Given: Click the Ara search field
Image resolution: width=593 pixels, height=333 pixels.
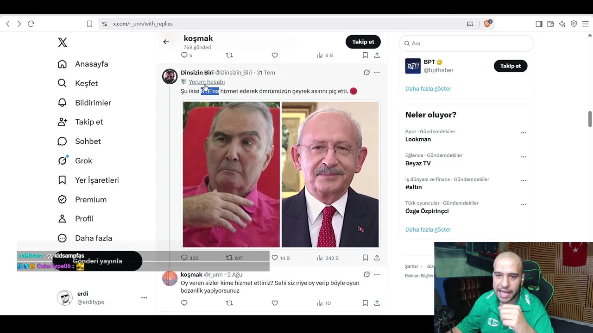Looking at the screenshot, I should click(x=466, y=43).
